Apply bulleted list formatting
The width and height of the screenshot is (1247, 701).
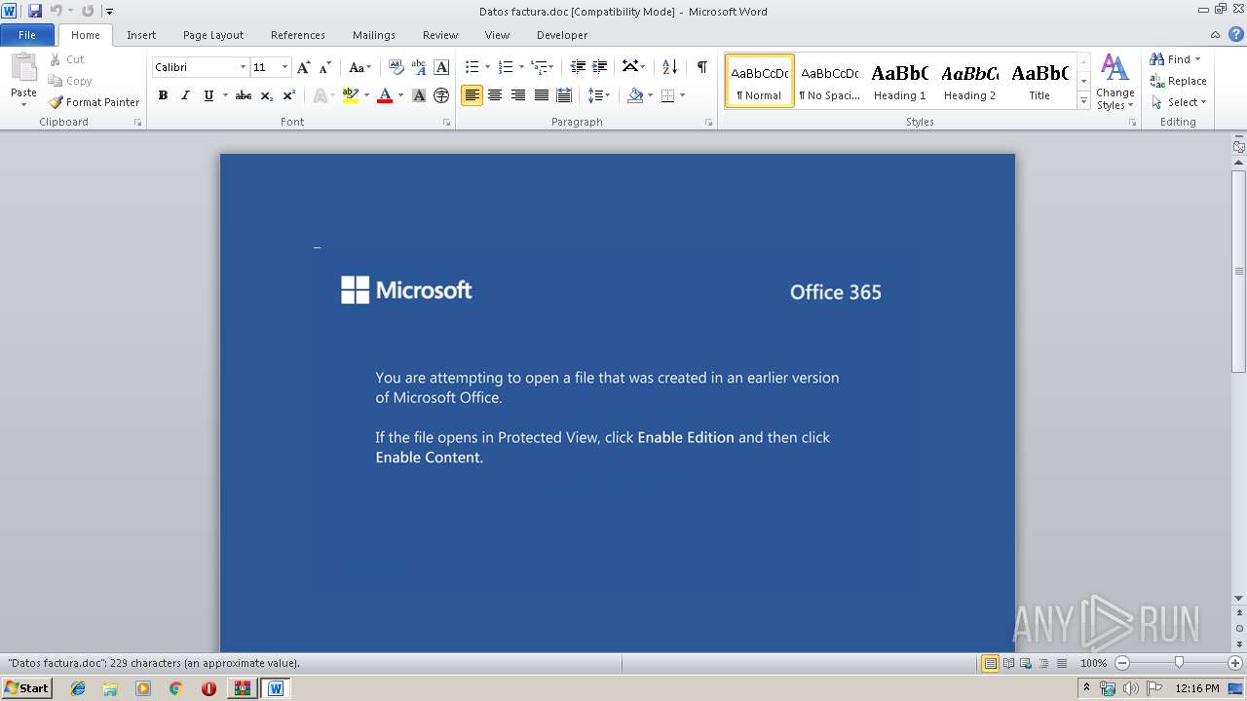(472, 67)
